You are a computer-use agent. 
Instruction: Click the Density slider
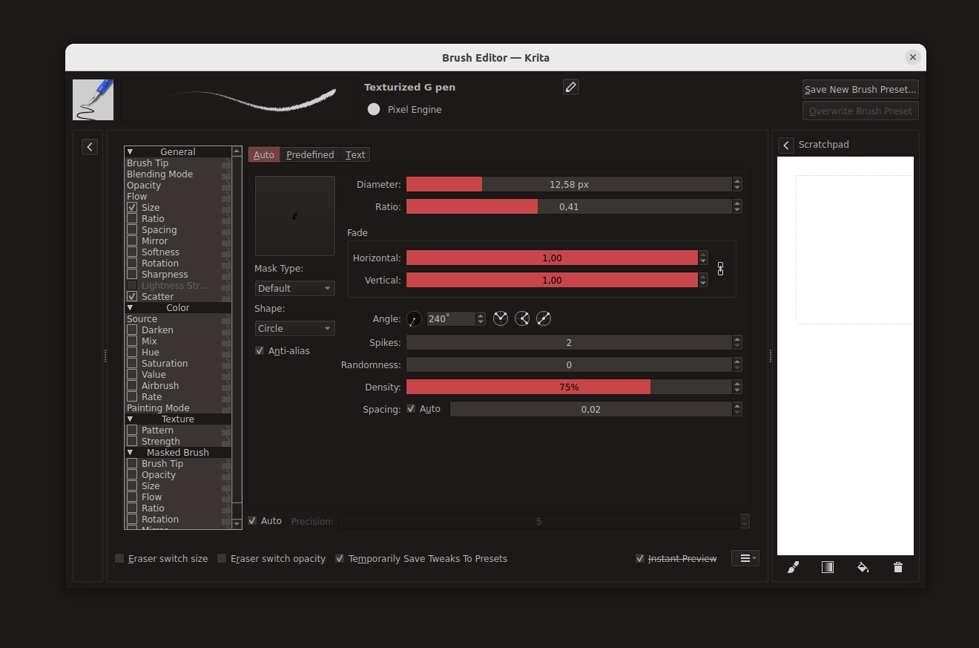tap(569, 387)
